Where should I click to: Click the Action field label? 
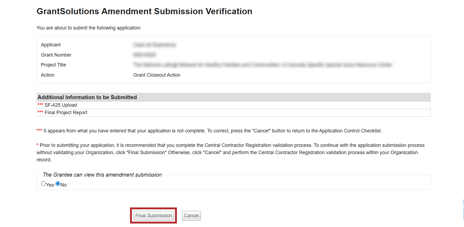(x=48, y=75)
